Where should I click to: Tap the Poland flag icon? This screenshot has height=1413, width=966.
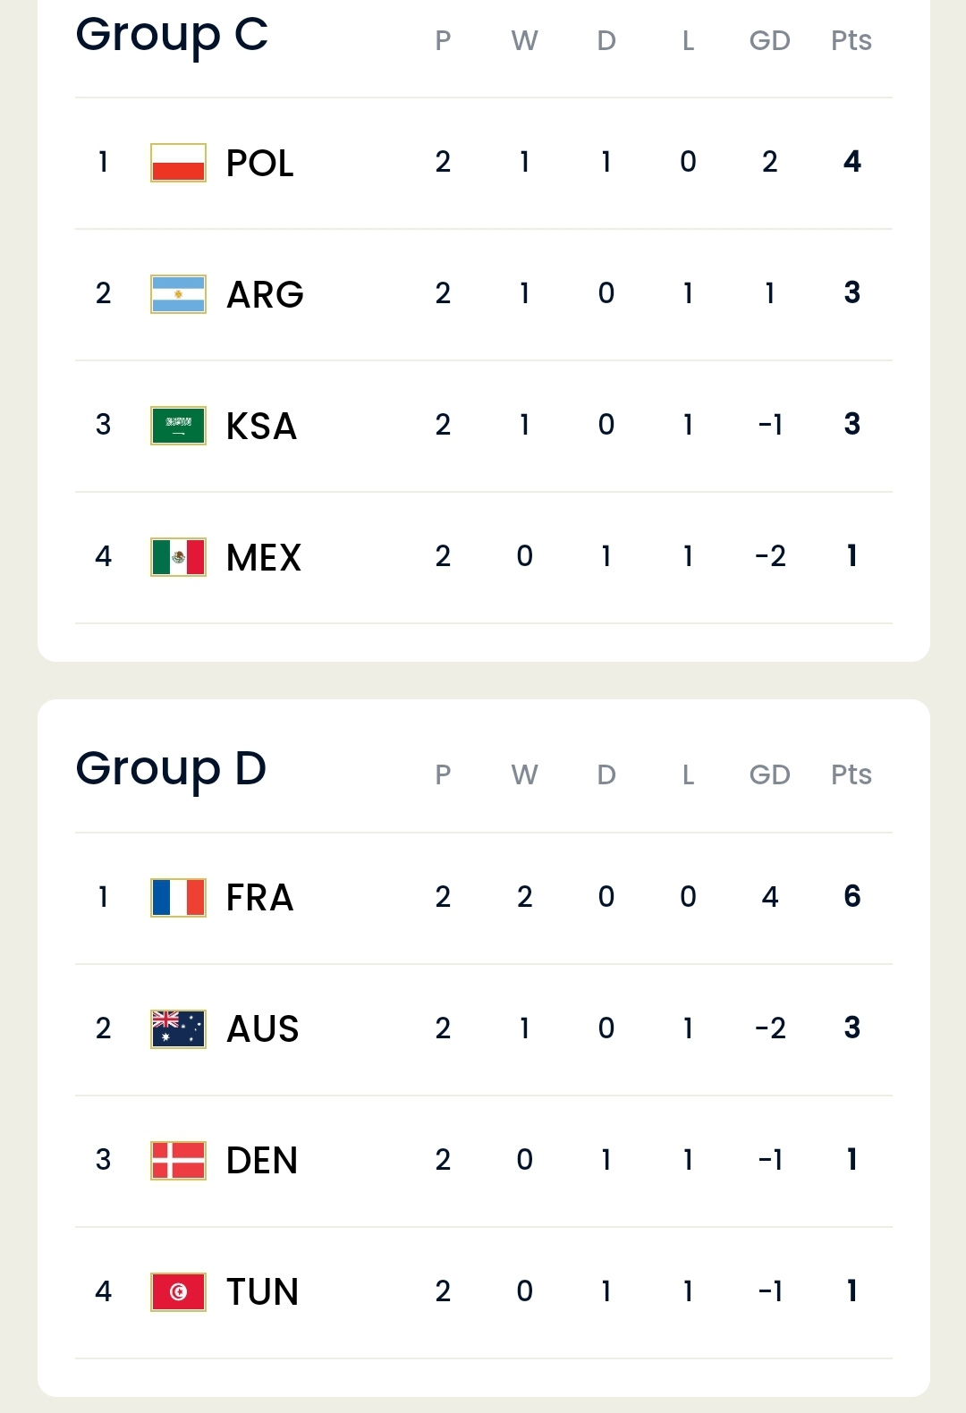point(178,163)
